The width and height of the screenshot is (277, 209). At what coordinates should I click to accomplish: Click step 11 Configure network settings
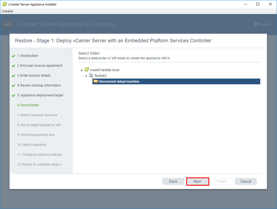click(x=39, y=155)
